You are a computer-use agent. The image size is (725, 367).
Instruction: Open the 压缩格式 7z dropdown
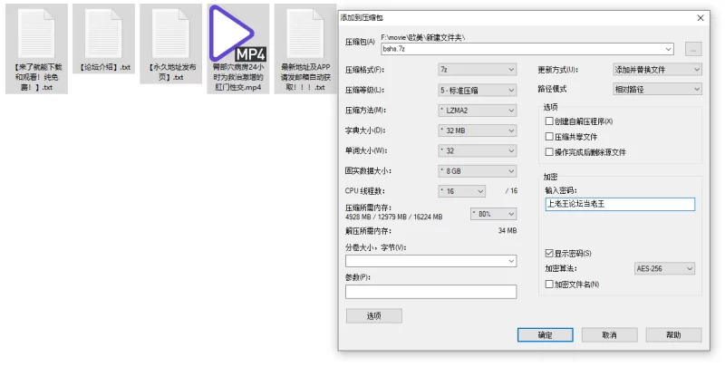click(478, 70)
